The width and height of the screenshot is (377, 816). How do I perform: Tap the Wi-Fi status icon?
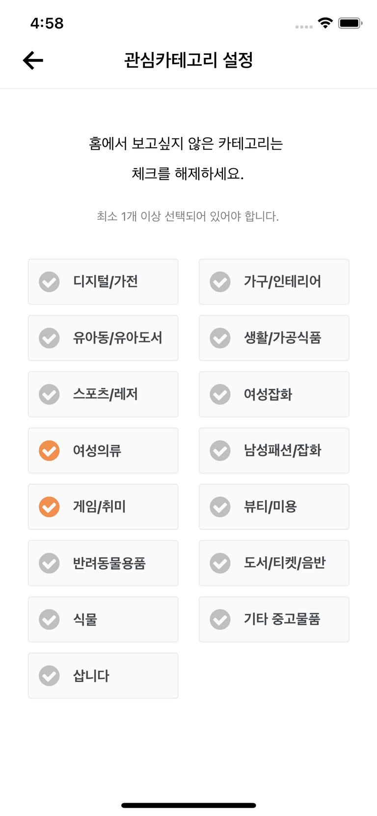(325, 23)
